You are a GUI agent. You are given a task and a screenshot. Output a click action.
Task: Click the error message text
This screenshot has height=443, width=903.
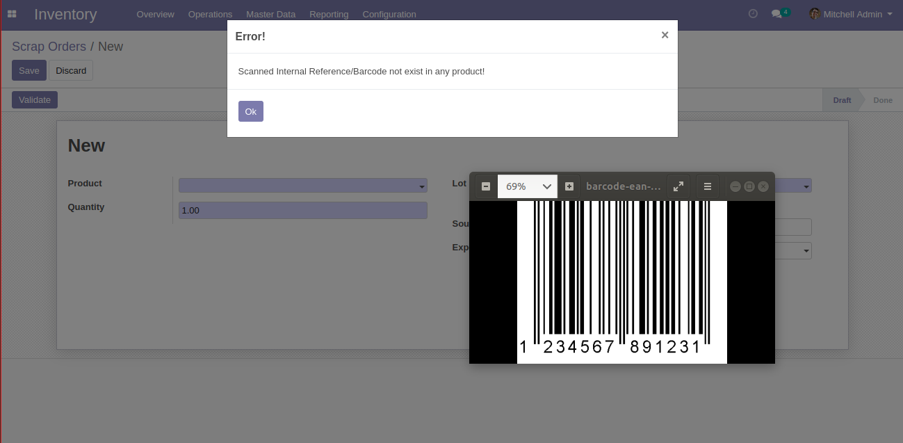tap(361, 71)
